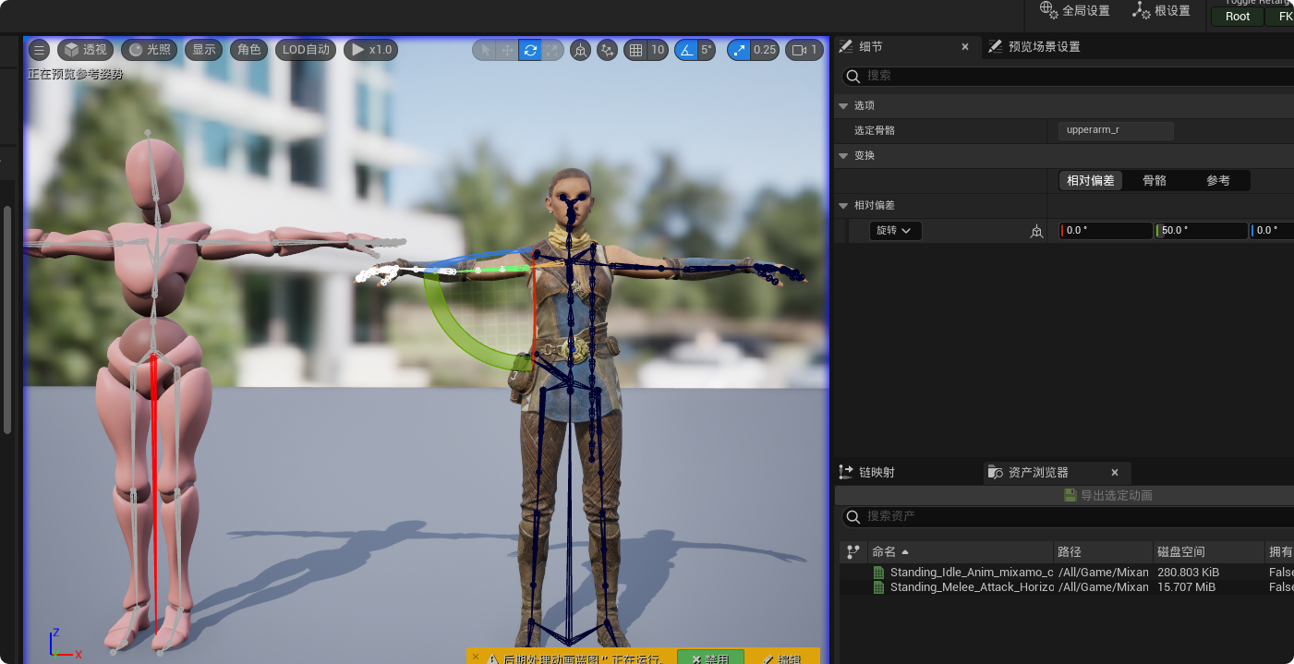
Task: Open grid snap size value 10
Action: (x=658, y=50)
